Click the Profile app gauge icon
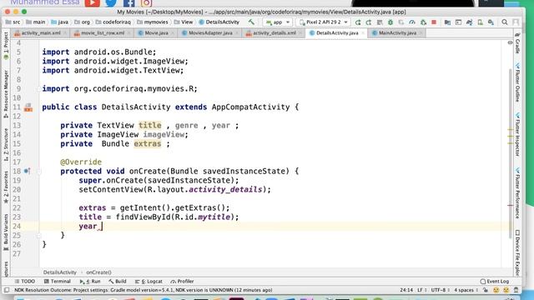 412,22
